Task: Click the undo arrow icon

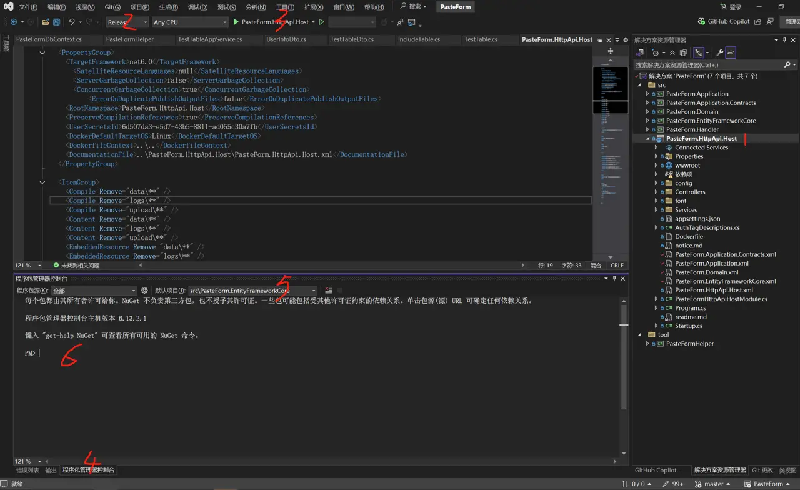Action: (72, 22)
